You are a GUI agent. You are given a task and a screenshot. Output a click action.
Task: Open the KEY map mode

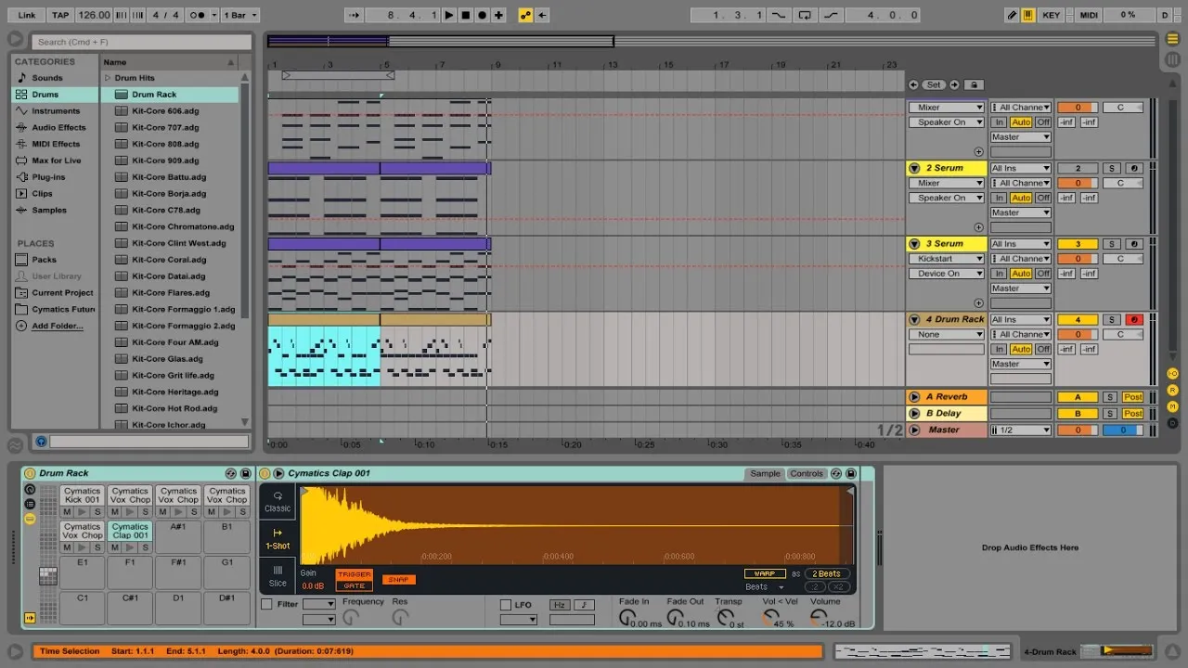tap(1052, 15)
